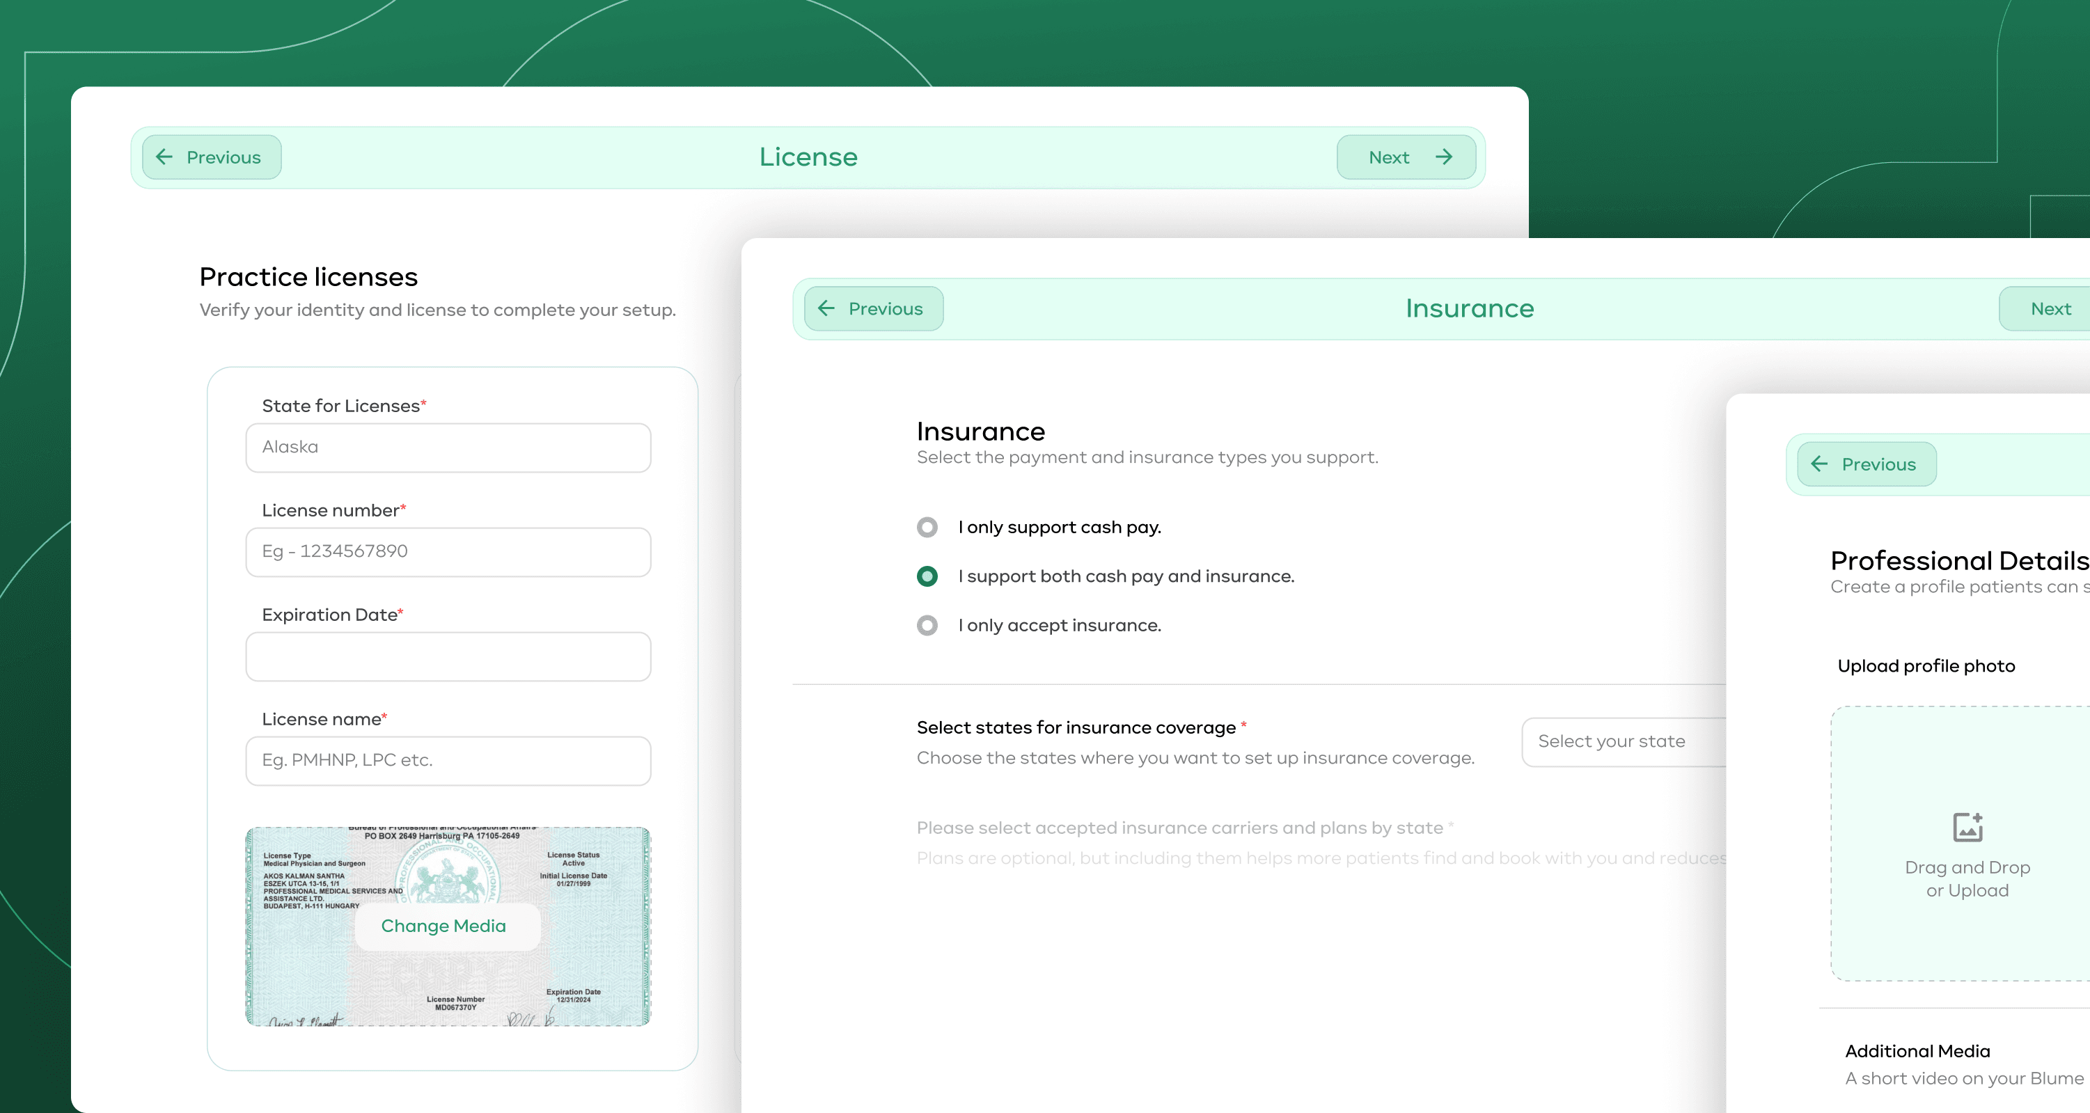2090x1113 pixels.
Task: Click 'Upload profile photo' label
Action: (x=1926, y=666)
